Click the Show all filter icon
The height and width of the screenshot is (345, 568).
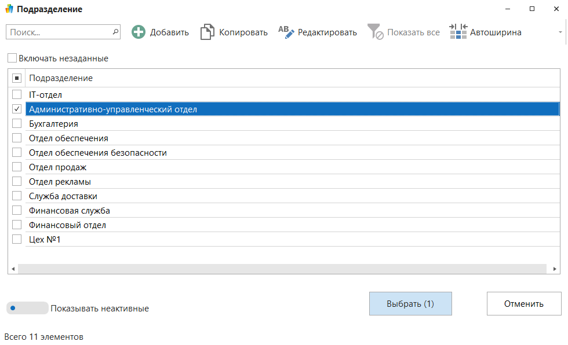[x=375, y=32]
